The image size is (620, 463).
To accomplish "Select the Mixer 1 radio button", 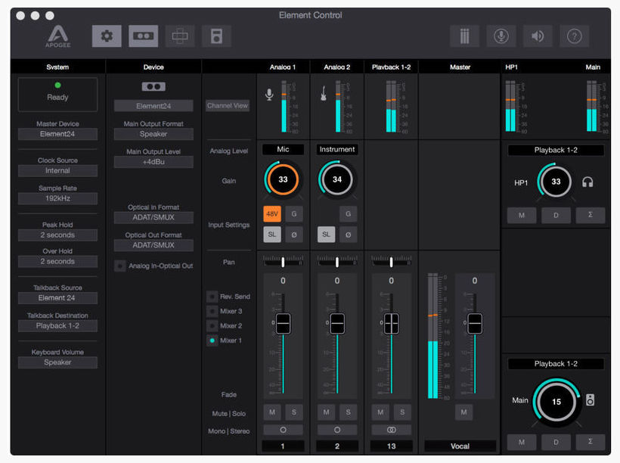I will pos(212,340).
